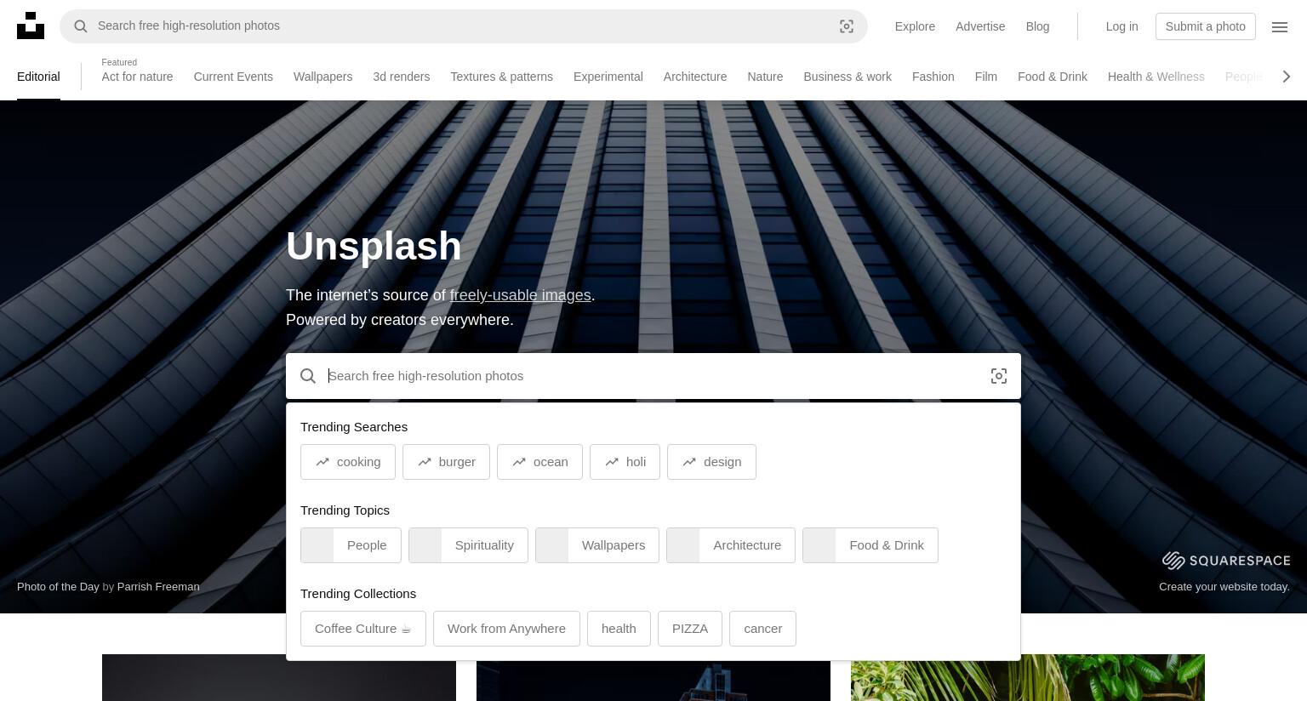Select trending search design

[x=711, y=462]
